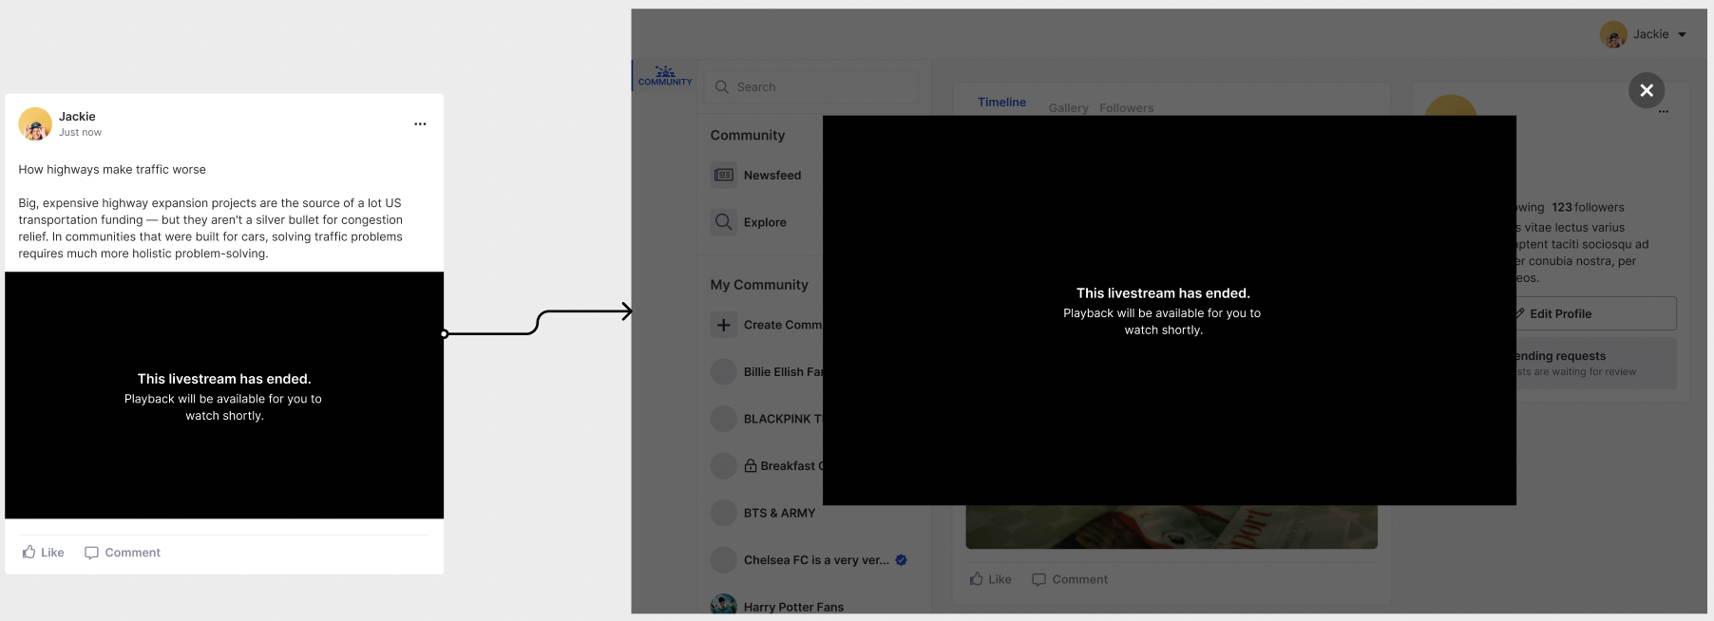Click Jackie's avatar in the top bar

point(1613,35)
